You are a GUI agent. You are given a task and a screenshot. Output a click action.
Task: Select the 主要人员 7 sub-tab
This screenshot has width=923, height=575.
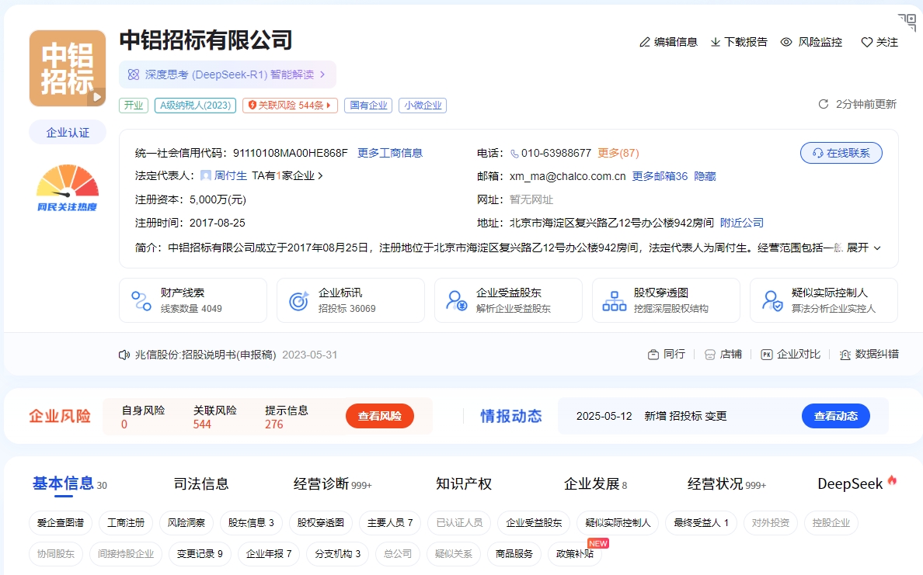coord(390,523)
